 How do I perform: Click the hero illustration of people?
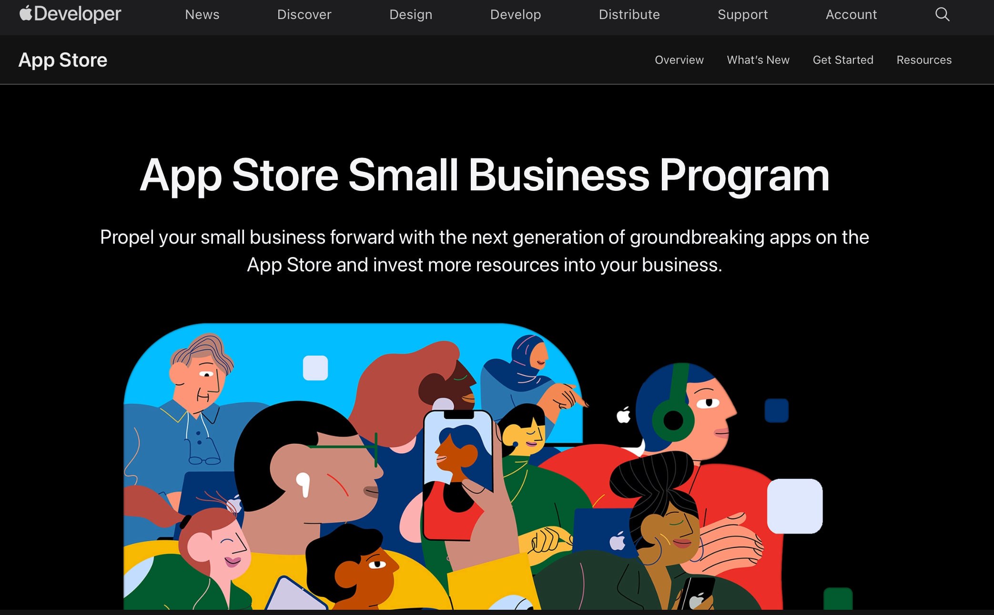(488, 466)
